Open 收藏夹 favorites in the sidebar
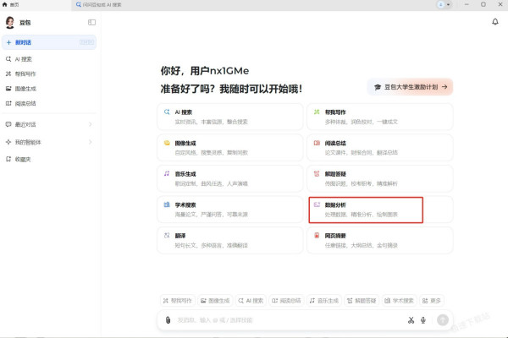 49,159
